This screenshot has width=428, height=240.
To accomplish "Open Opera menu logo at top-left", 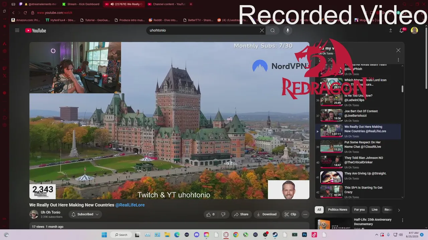I will pyautogui.click(x=4, y=4).
